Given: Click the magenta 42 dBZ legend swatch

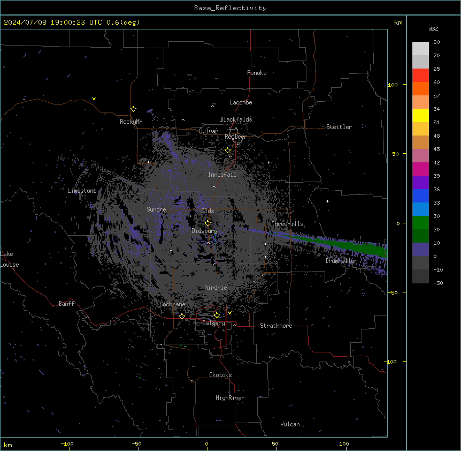Looking at the screenshot, I should pyautogui.click(x=420, y=169).
